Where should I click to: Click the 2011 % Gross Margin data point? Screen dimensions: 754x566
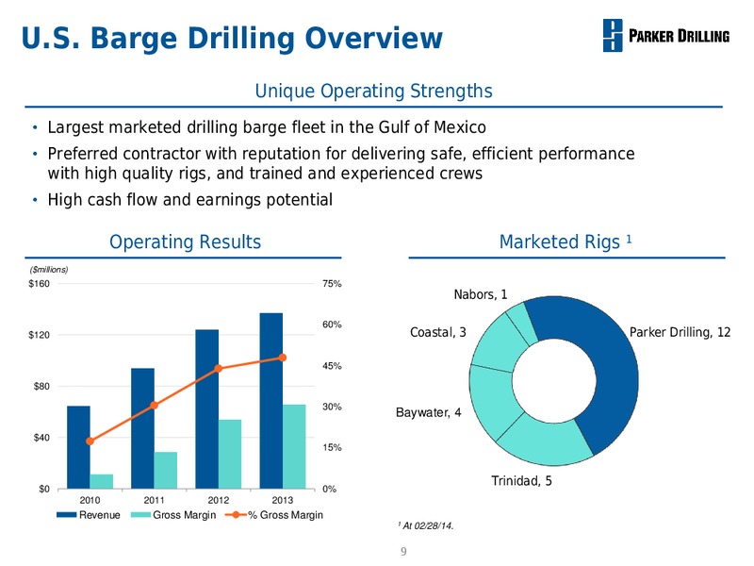tap(155, 406)
